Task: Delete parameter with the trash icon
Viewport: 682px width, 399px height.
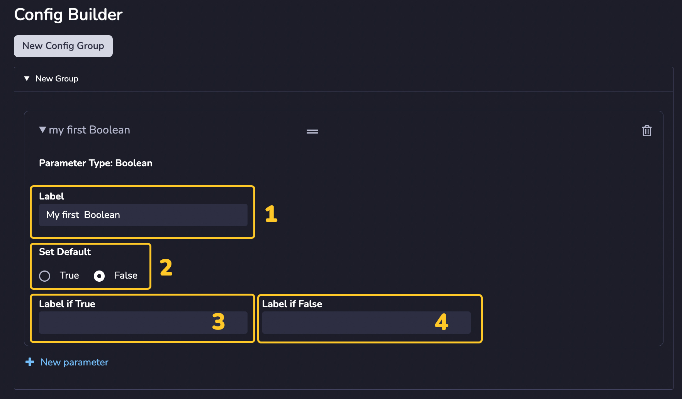Action: point(647,131)
